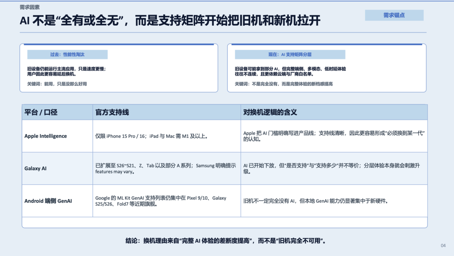Click the 平台 / 口径 column header
The height and width of the screenshot is (256, 454).
click(57, 112)
